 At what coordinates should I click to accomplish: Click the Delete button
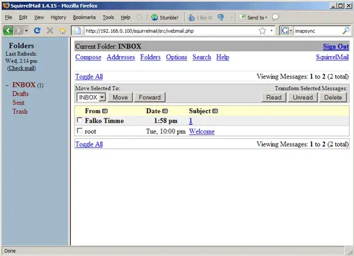tap(333, 97)
